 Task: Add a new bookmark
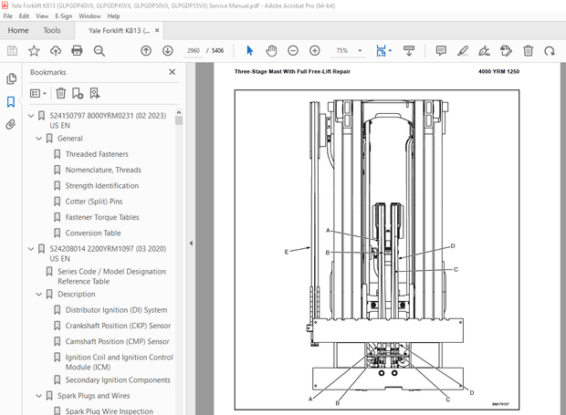click(78, 93)
